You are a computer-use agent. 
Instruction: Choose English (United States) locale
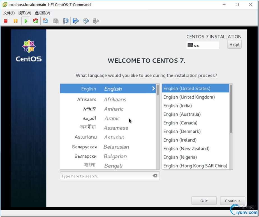(196, 89)
